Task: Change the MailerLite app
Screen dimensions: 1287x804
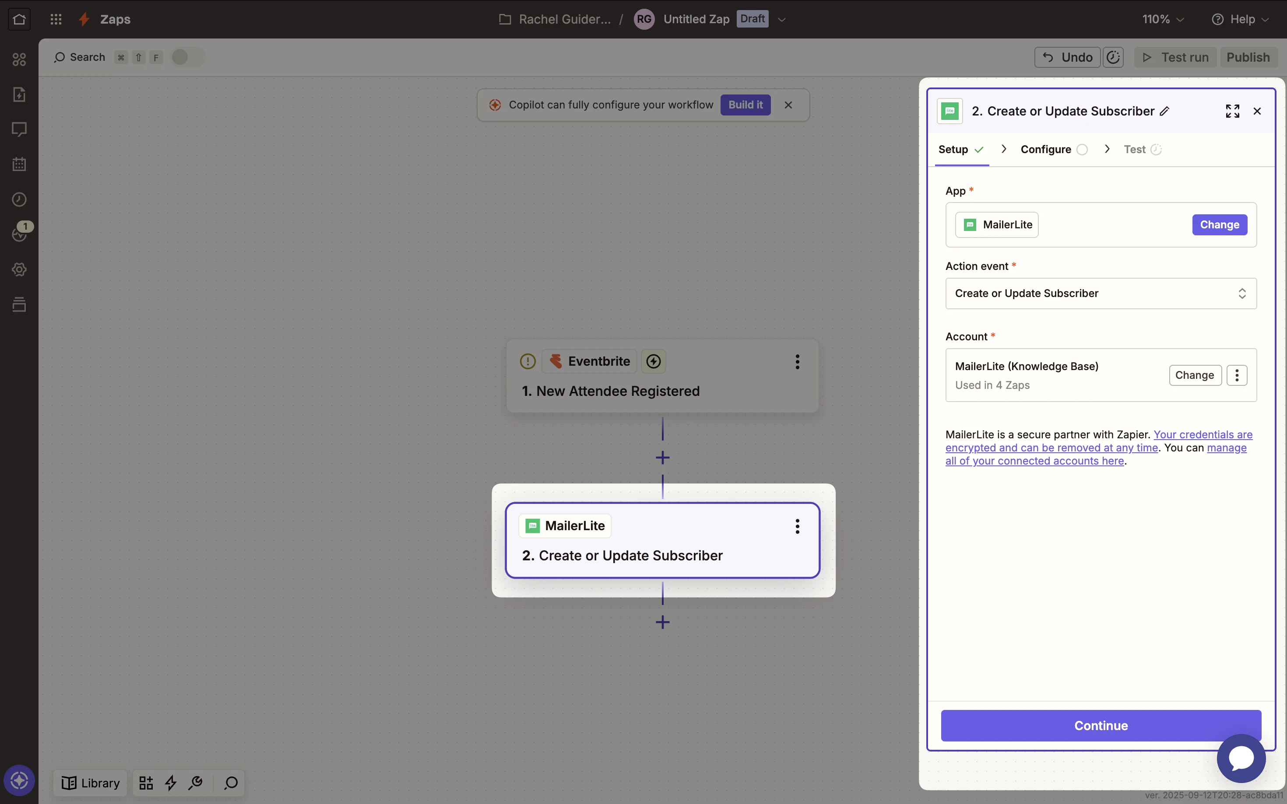Action: click(x=1220, y=224)
